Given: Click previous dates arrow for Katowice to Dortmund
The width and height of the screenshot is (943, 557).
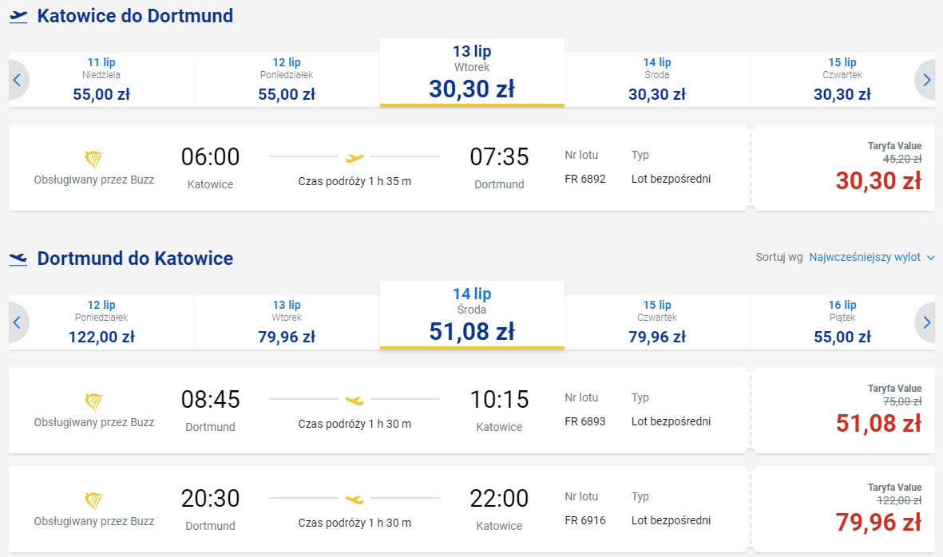Looking at the screenshot, I should (x=18, y=80).
